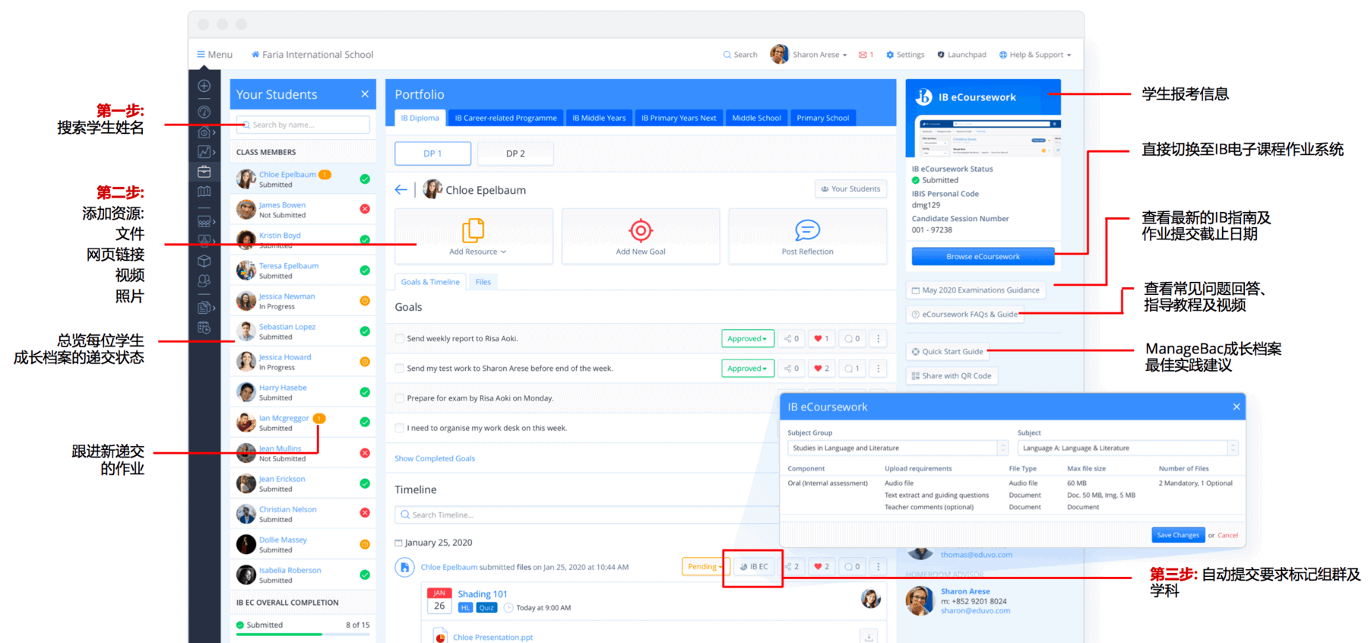Screen dimensions: 1368x643
Task: Check 'Prepare for exam by Risa Aoki' goal
Action: (400, 398)
